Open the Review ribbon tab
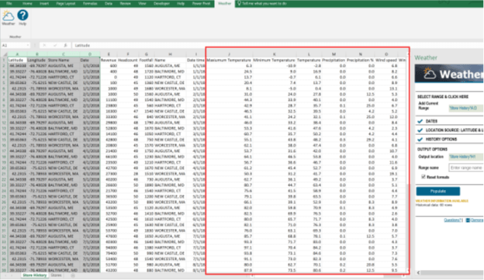484x280 pixels. 126,3
